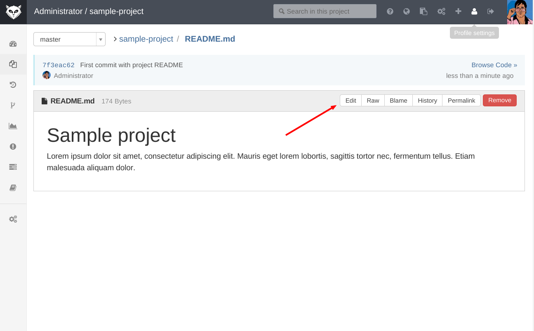Open commit 7f3eac62
Image resolution: width=534 pixels, height=331 pixels.
click(58, 65)
